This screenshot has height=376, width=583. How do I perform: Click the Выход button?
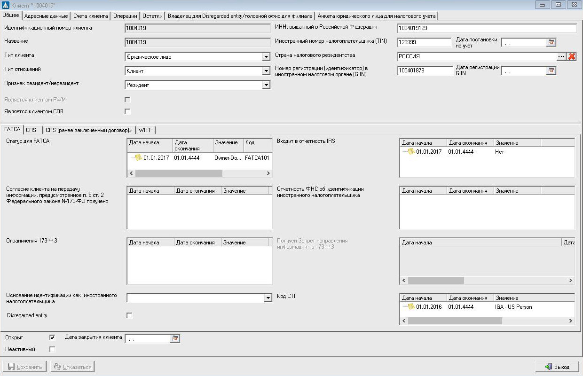tap(557, 367)
